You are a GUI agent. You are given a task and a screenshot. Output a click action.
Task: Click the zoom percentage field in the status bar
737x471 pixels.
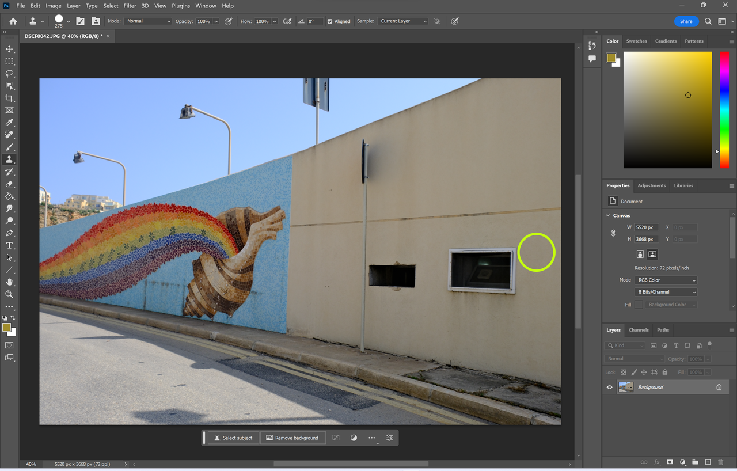coord(30,464)
